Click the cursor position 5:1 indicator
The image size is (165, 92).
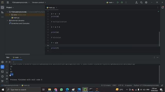[106, 85]
